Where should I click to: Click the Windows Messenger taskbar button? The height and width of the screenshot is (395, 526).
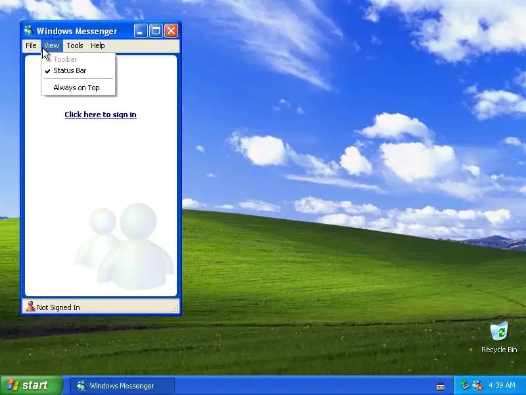click(122, 386)
